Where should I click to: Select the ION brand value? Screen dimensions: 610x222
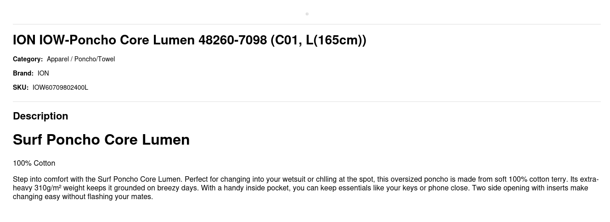43,73
